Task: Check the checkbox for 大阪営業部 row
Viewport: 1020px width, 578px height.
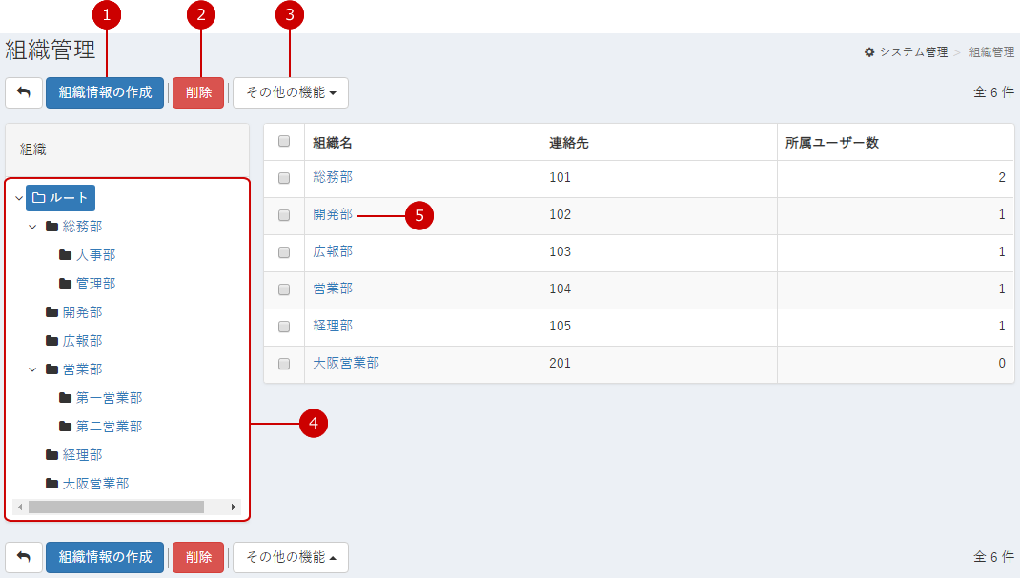Action: (x=283, y=364)
